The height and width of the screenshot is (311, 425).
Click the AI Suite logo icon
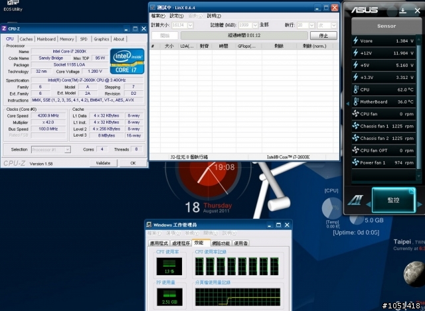click(355, 200)
